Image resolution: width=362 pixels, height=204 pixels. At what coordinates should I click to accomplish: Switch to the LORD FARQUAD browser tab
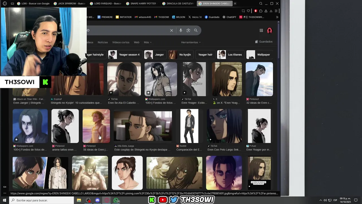pos(106,3)
